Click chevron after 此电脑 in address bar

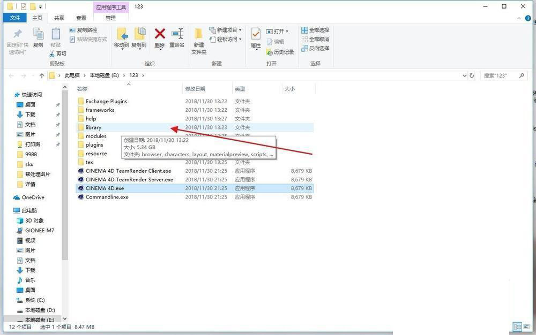[x=85, y=75]
